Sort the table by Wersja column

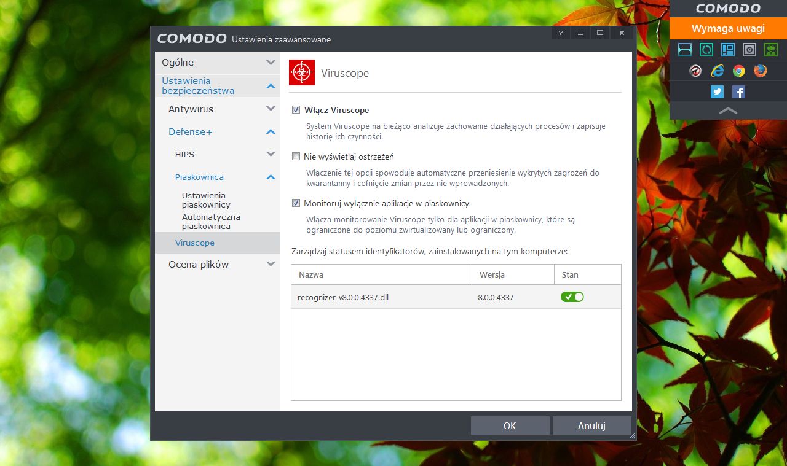tap(513, 274)
